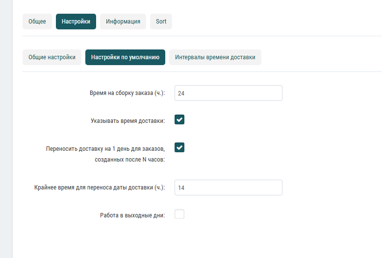This screenshot has height=258, width=382.
Task: Select Настройки по умолчанию sub-tab
Action: coord(125,57)
